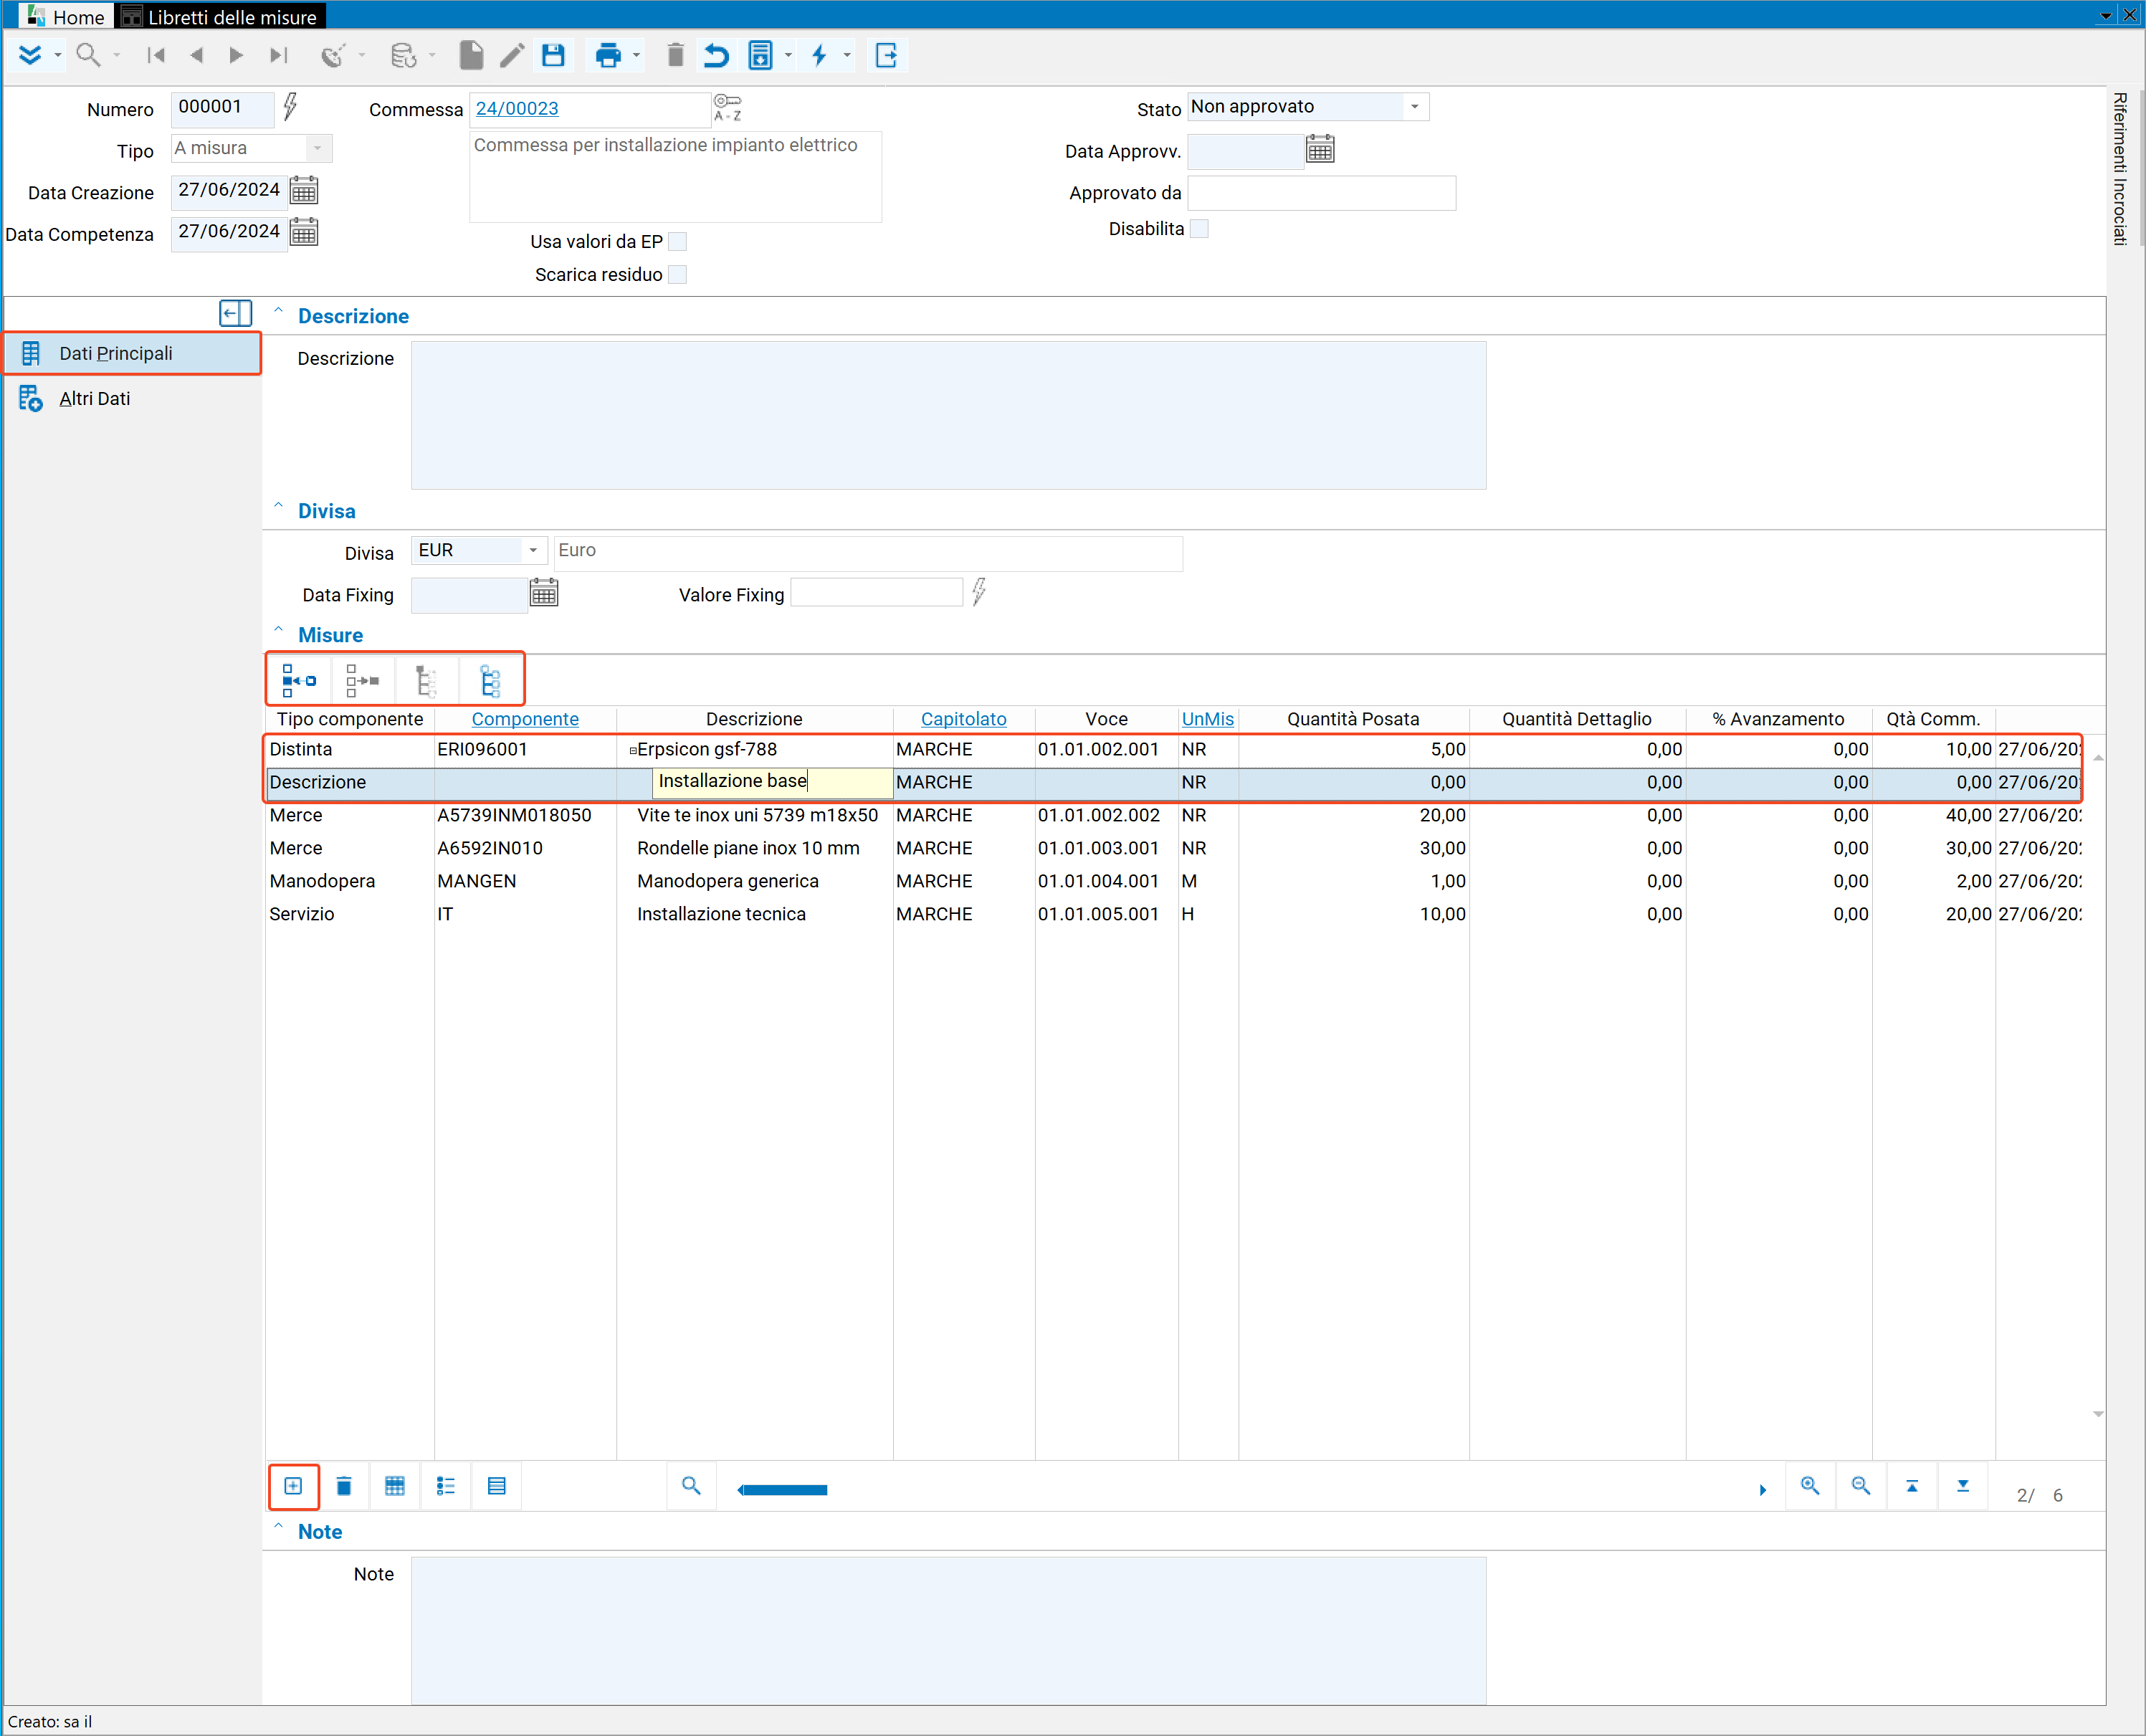
Task: Open the Stato dropdown
Action: tap(1414, 106)
